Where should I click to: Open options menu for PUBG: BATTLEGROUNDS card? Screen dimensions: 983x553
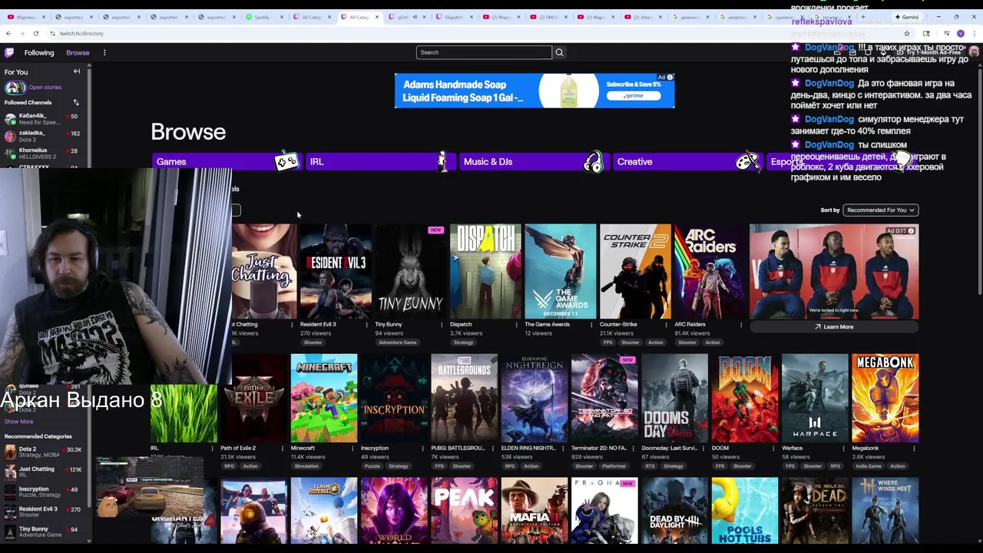coord(492,448)
